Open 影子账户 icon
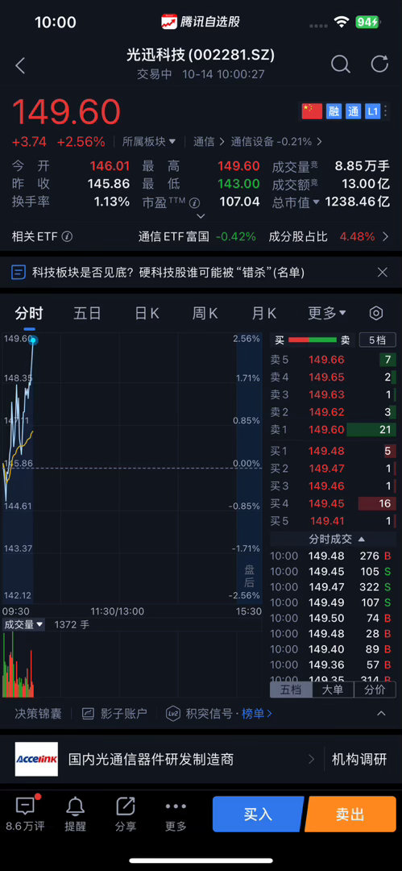 [88, 714]
